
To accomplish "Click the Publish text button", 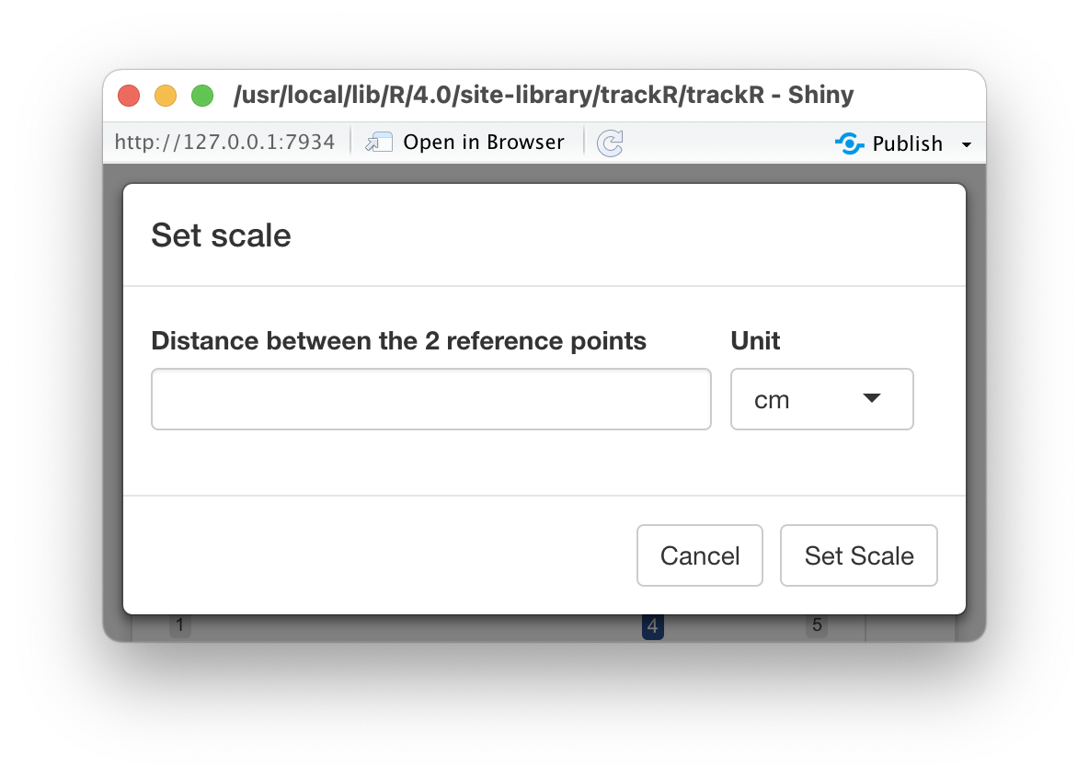I will pyautogui.click(x=907, y=143).
